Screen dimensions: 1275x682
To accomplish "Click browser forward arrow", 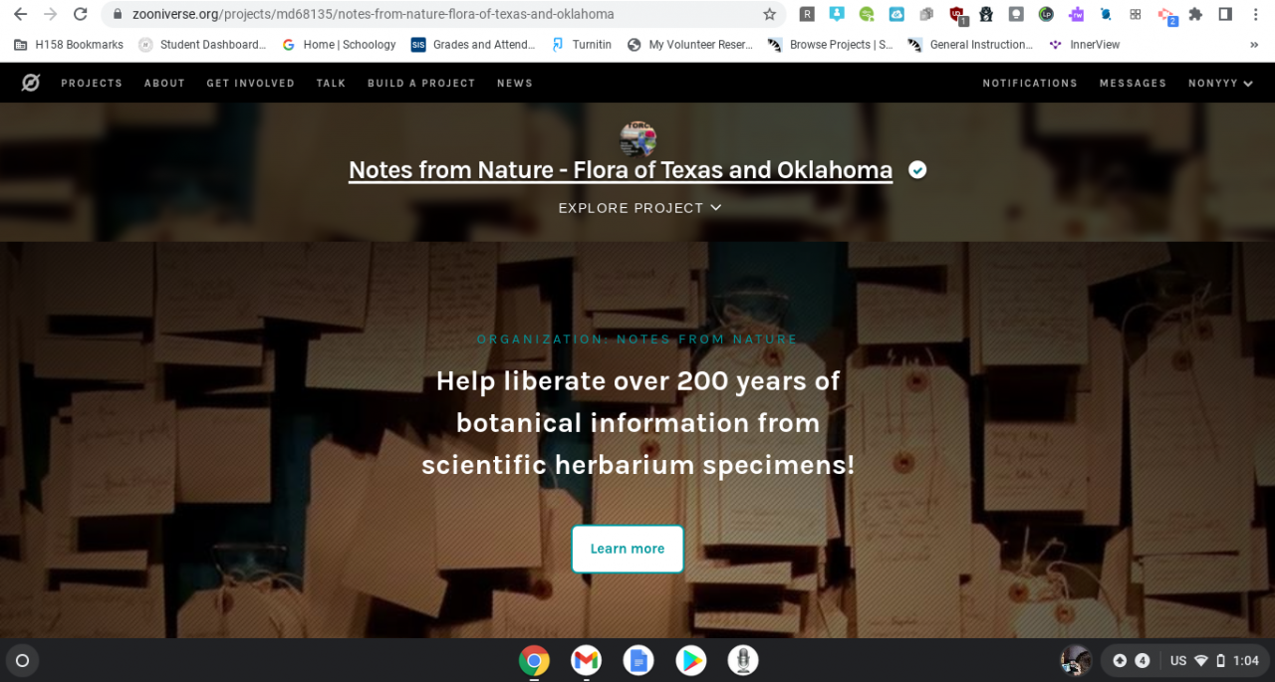I will pos(50,14).
